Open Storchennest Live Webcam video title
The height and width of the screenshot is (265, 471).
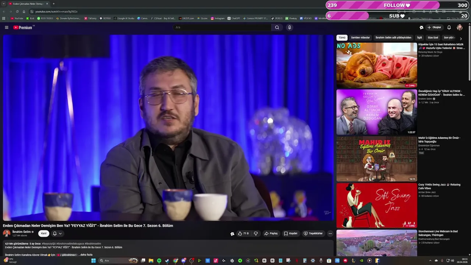coord(438,233)
